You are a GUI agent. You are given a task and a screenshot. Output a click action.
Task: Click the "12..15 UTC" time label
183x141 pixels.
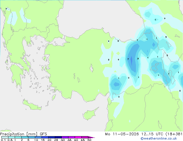coord(152,134)
